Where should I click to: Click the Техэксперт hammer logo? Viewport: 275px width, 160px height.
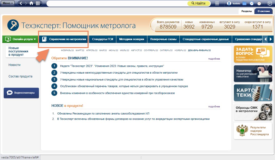pyautogui.click(x=13, y=25)
